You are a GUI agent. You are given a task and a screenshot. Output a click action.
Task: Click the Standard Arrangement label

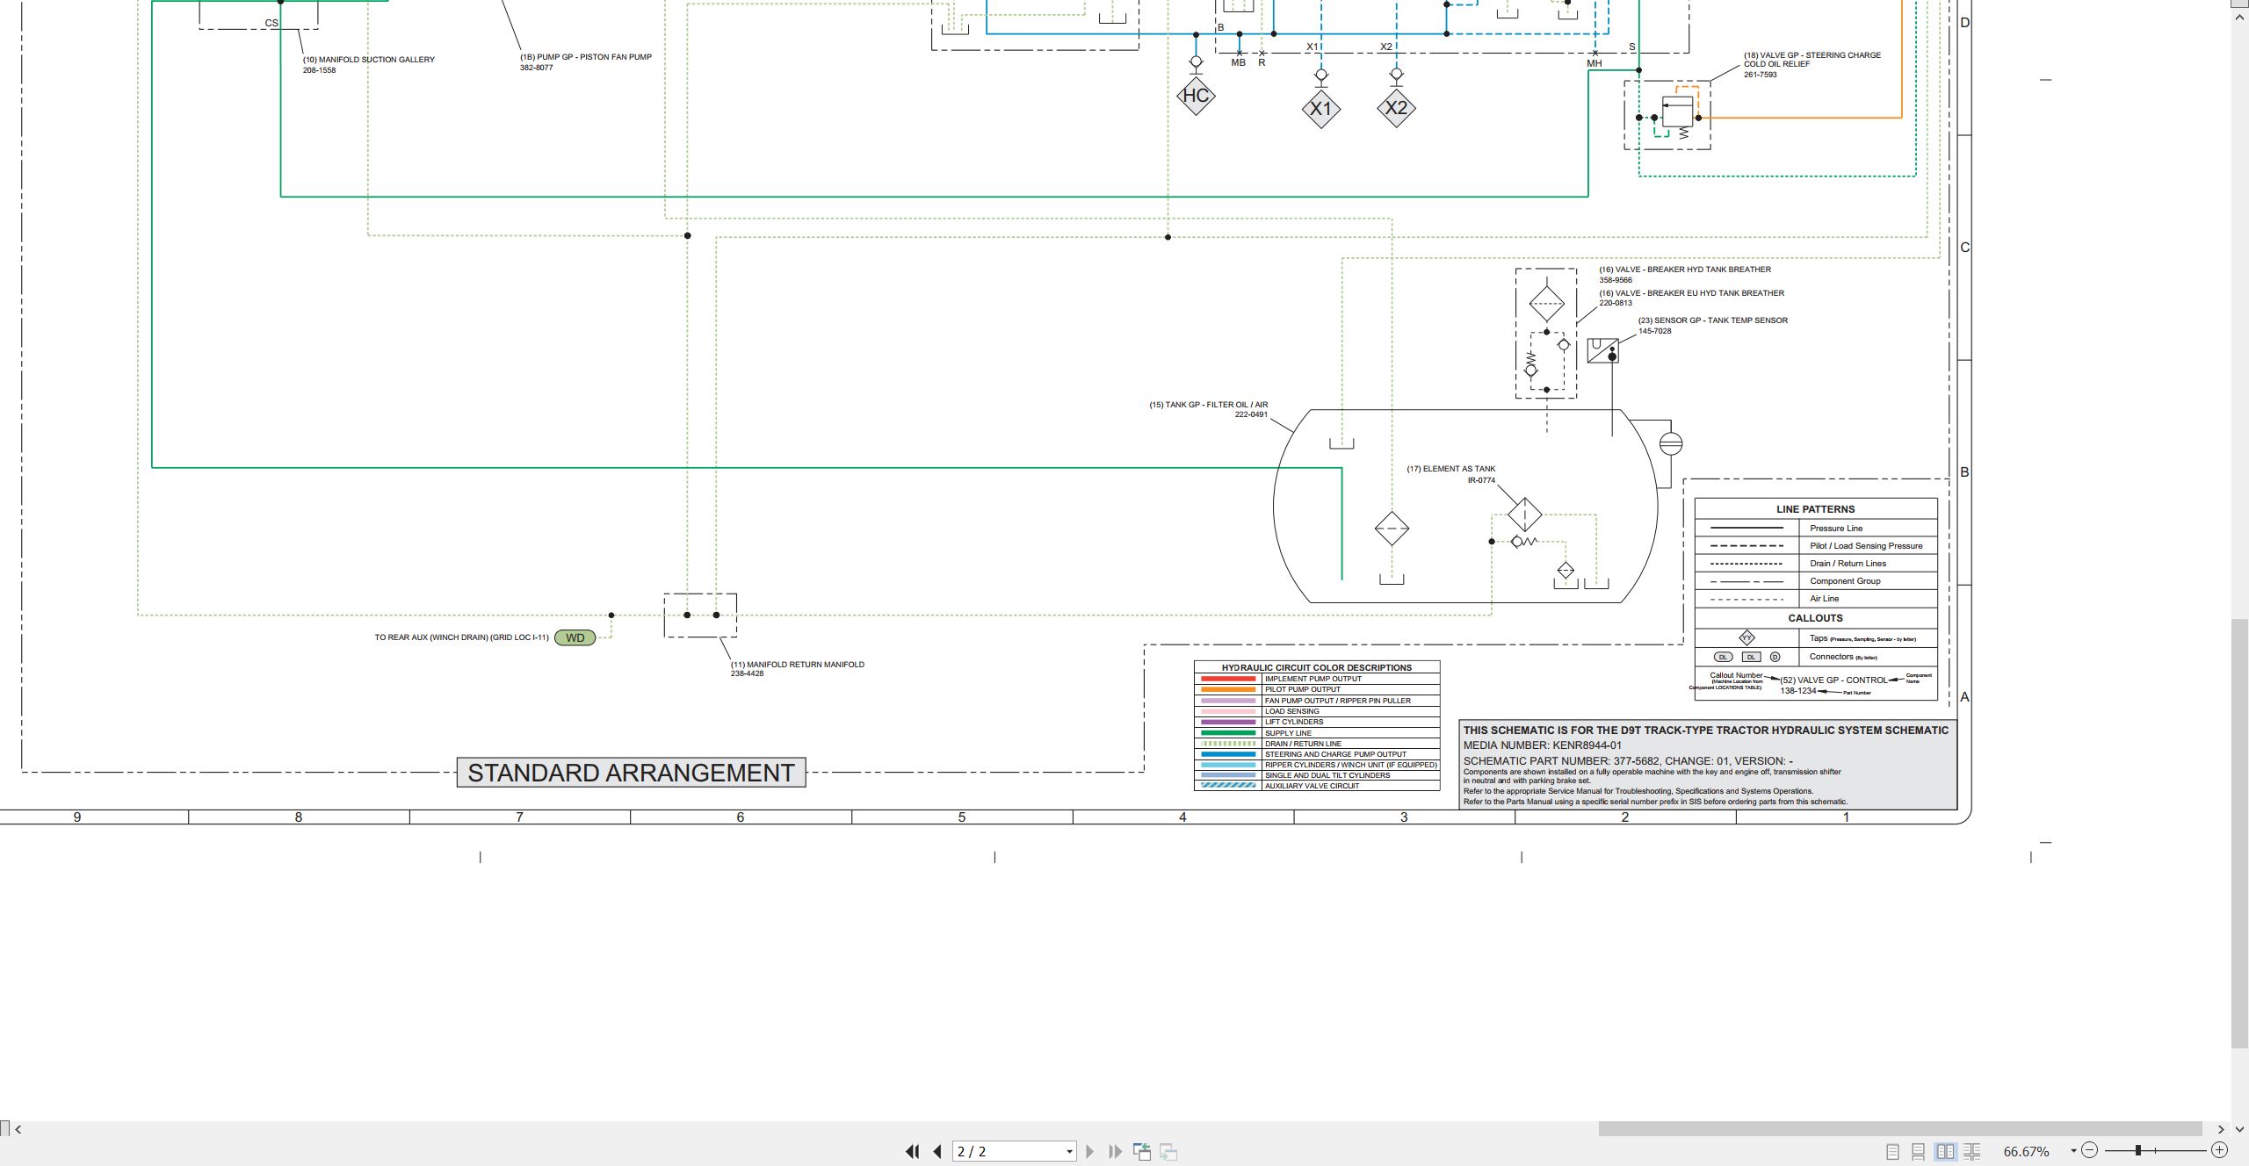pyautogui.click(x=631, y=773)
